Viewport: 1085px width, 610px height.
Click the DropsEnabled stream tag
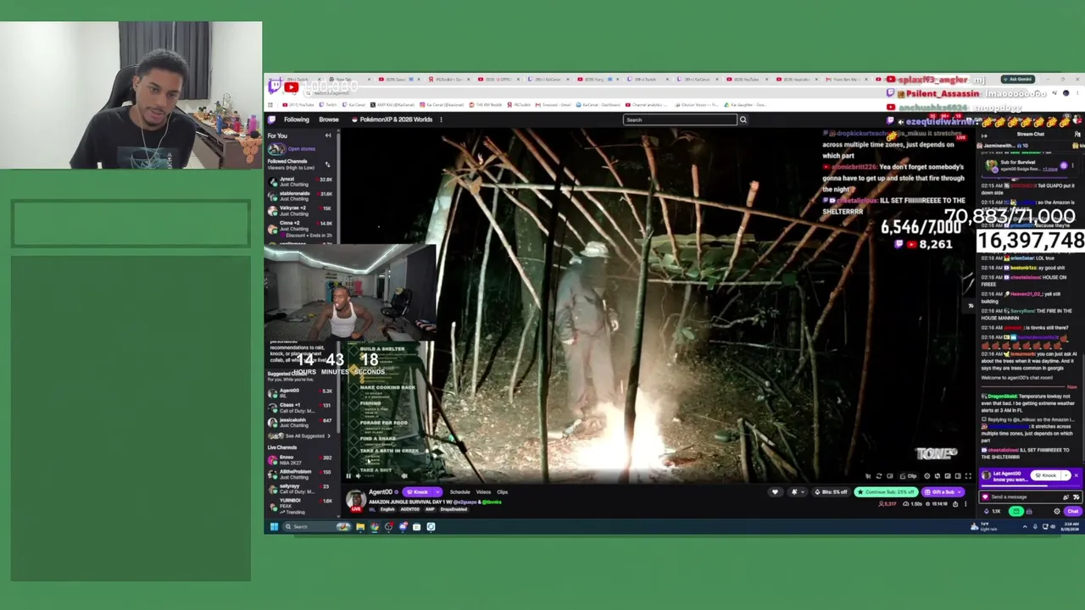tap(454, 509)
